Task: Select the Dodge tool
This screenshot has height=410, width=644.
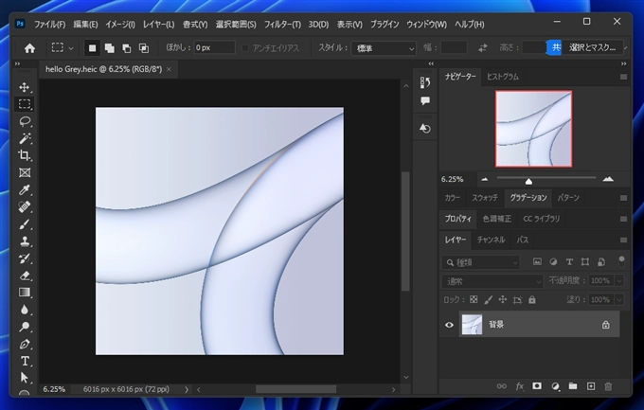Action: pos(25,327)
